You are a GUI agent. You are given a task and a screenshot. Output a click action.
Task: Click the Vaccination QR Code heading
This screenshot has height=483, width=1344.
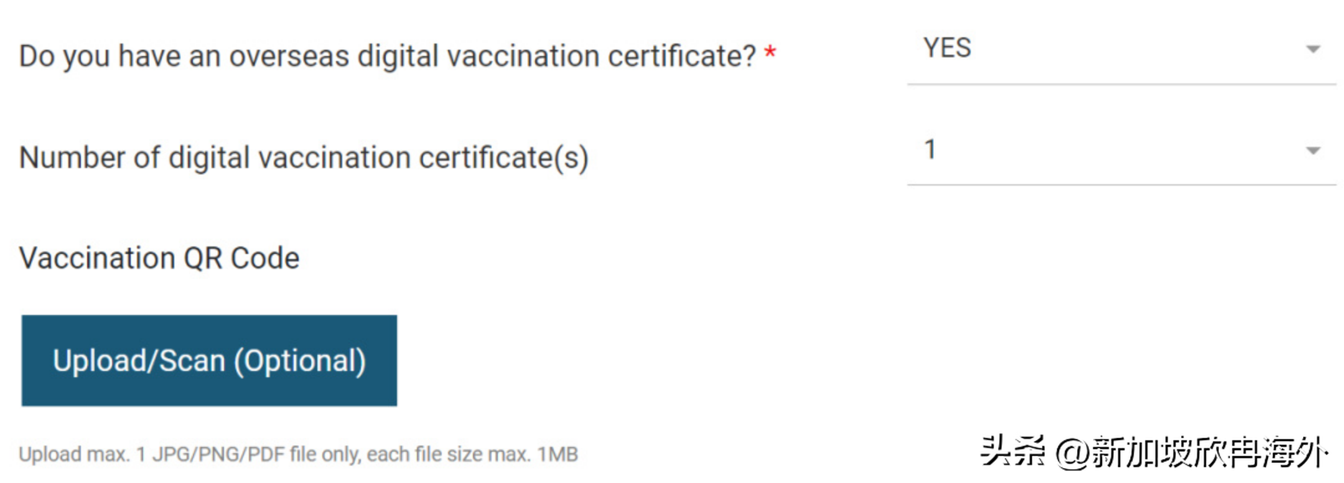[x=159, y=258]
